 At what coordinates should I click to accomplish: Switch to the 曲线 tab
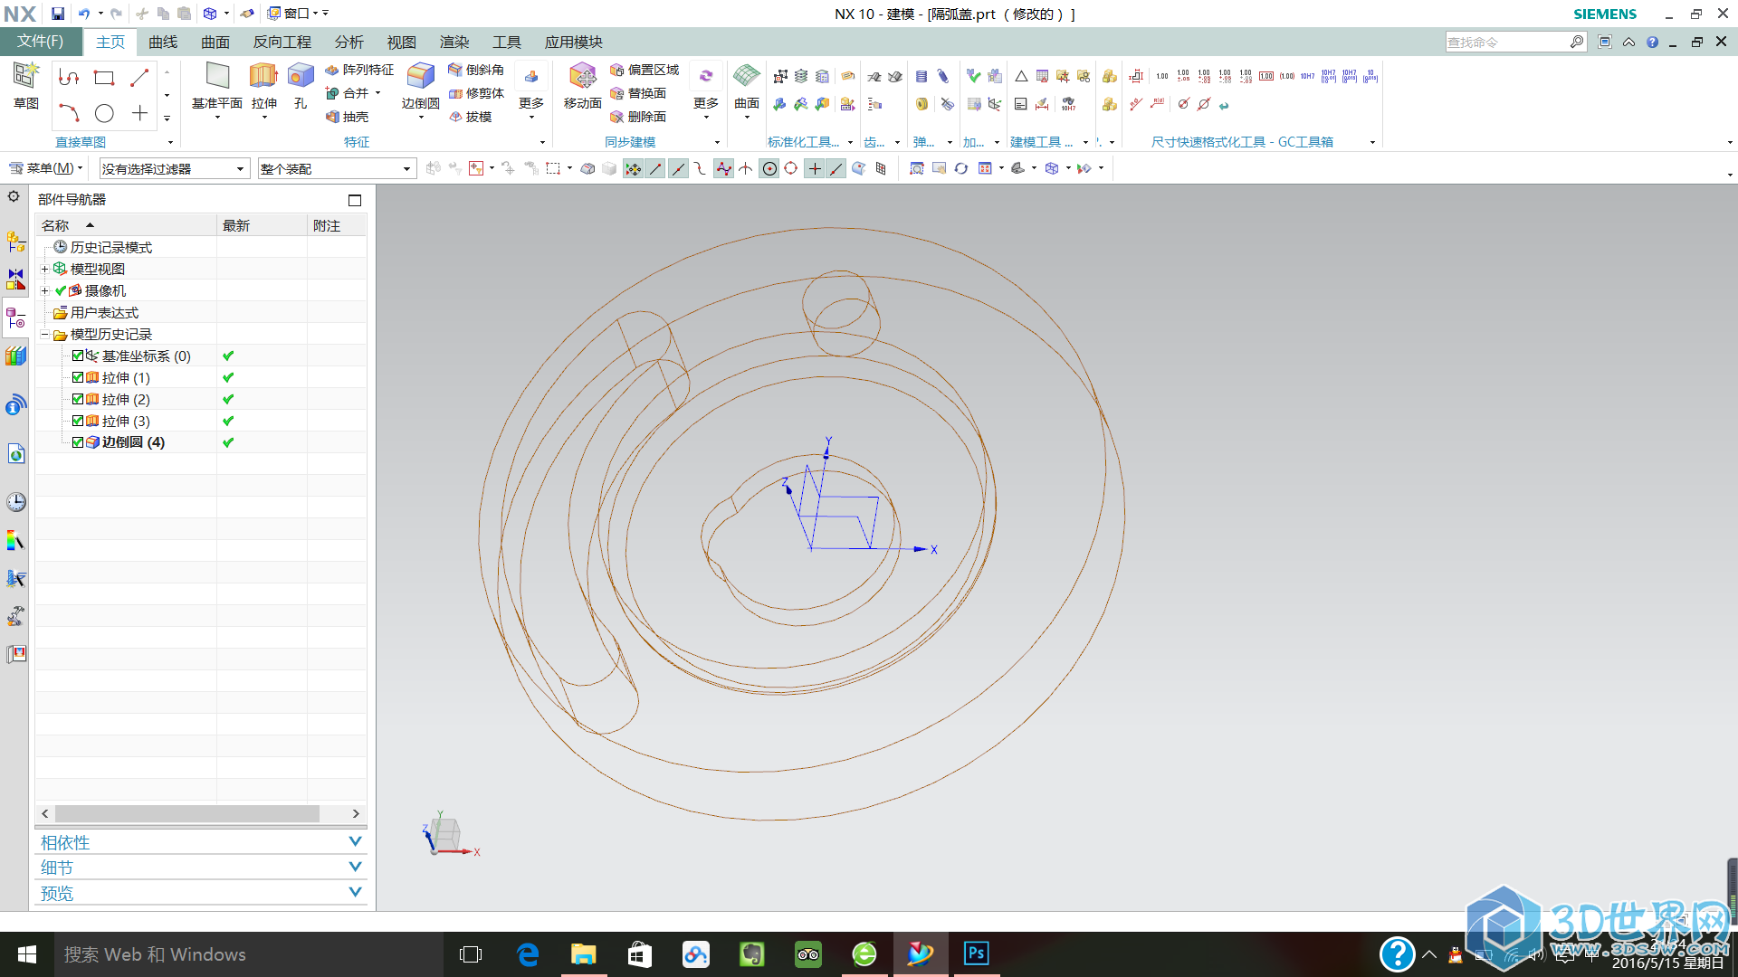point(163,42)
